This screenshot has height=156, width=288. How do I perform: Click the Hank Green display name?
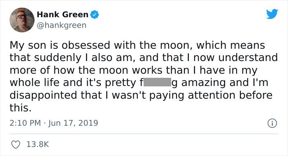pyautogui.click(x=63, y=14)
